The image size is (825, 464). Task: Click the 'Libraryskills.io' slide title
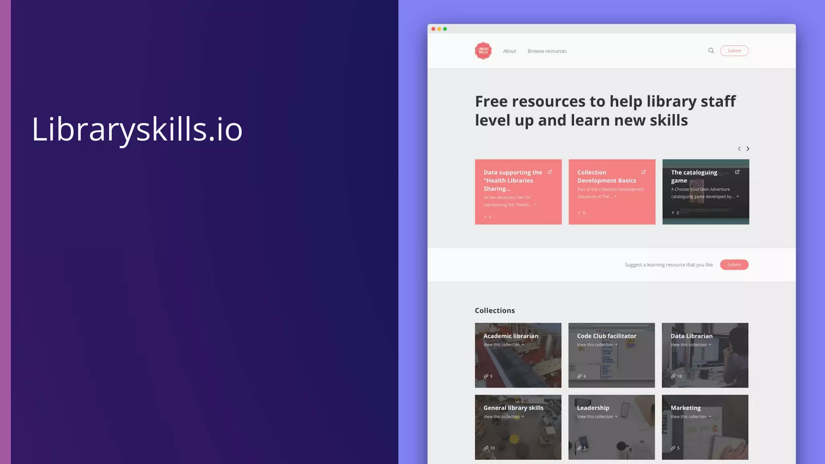[137, 130]
